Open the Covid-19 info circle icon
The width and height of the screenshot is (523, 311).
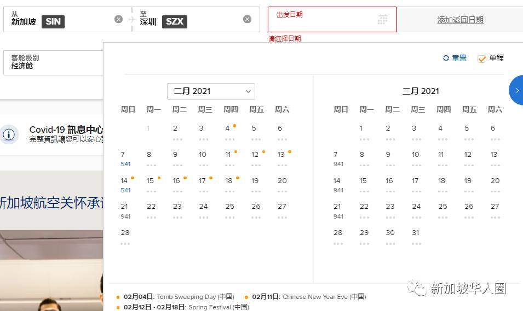point(9,134)
